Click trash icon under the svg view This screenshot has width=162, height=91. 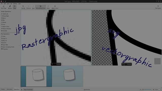(x=123, y=64)
